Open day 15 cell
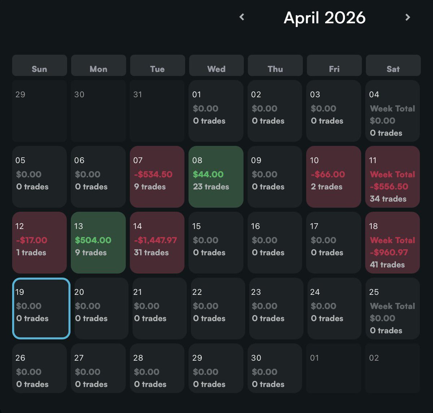Viewport: 433px width, 413px height. (x=216, y=242)
